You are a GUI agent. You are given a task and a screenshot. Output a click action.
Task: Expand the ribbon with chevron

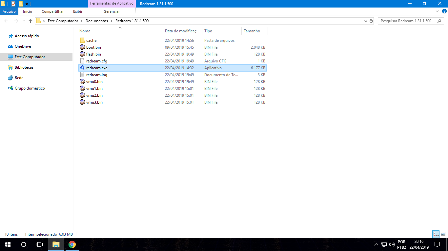coord(437,11)
